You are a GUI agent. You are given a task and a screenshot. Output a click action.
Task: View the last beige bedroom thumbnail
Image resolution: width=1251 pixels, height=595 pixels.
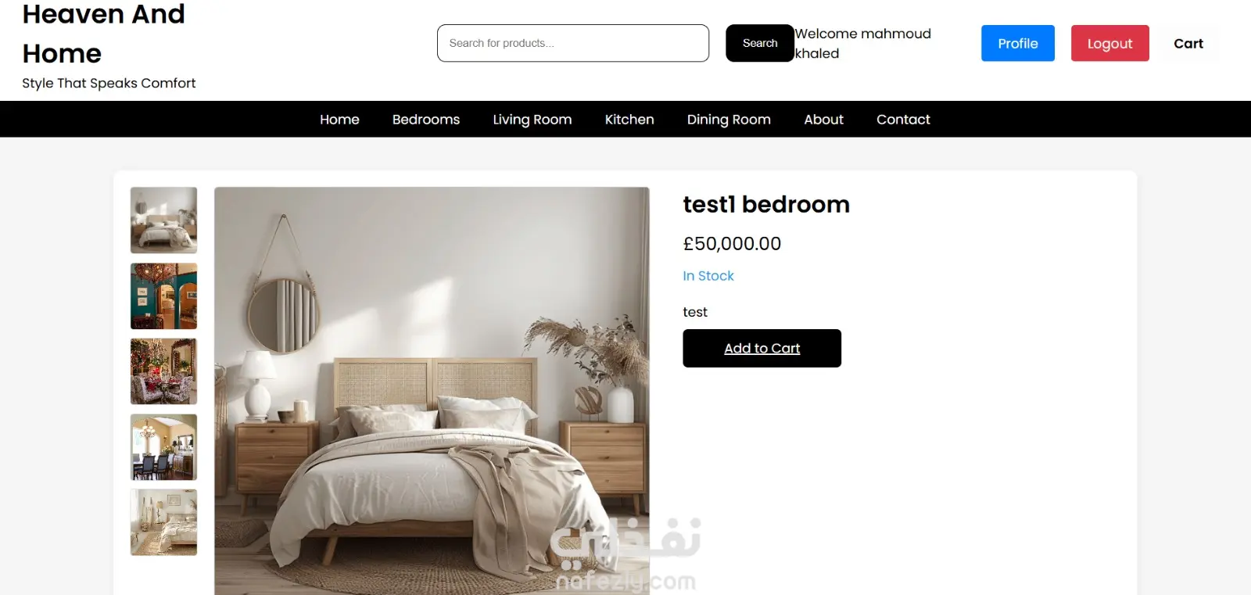point(163,522)
